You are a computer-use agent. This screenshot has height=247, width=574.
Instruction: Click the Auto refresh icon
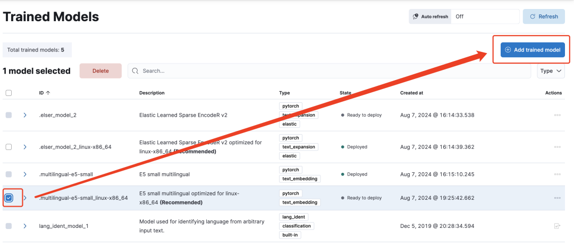tap(416, 16)
